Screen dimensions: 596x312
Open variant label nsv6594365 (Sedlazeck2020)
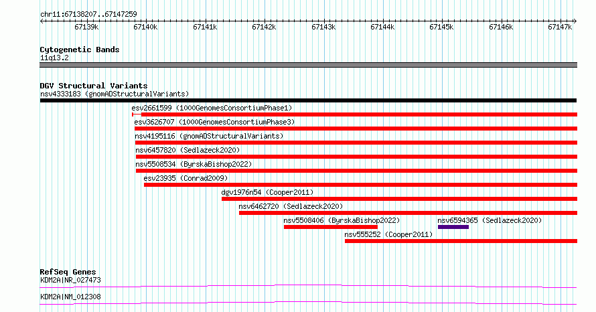[490, 221]
